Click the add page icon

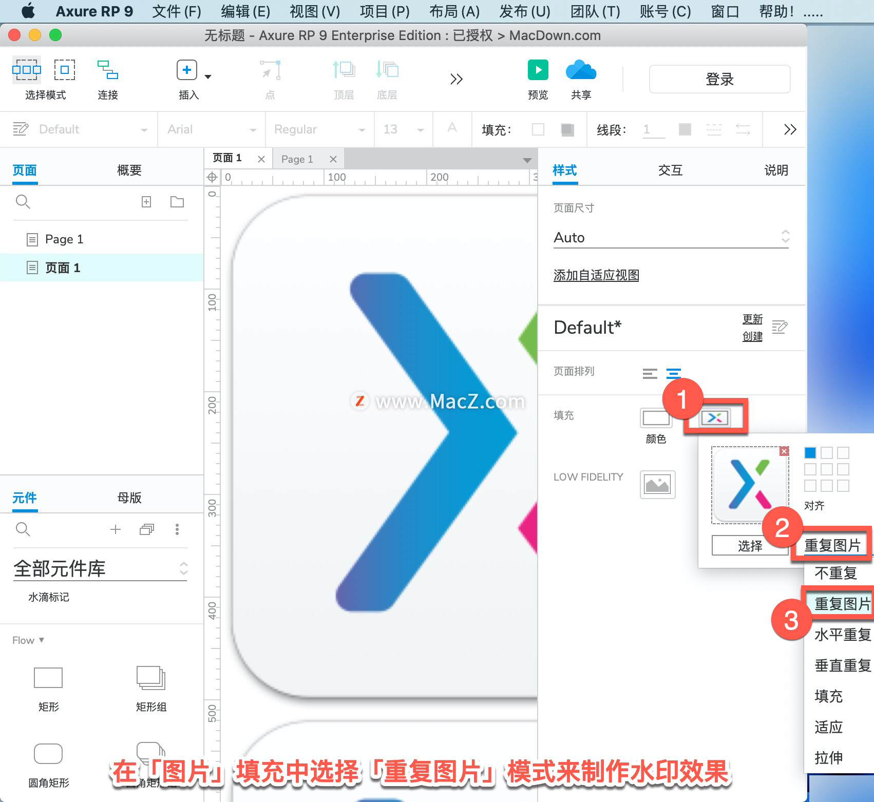(x=146, y=202)
